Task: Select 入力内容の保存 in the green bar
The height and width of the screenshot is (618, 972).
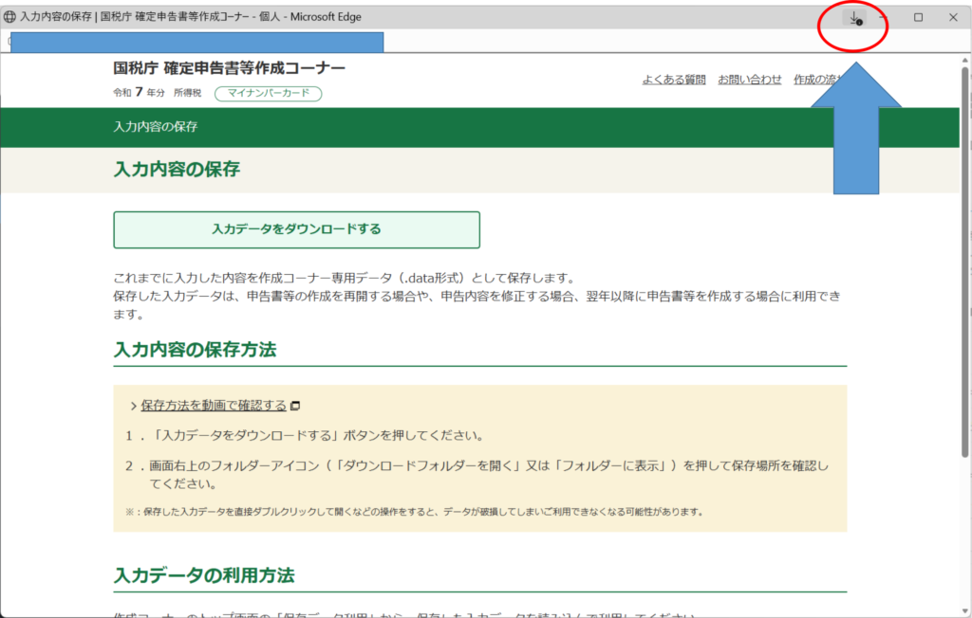Action: (155, 127)
